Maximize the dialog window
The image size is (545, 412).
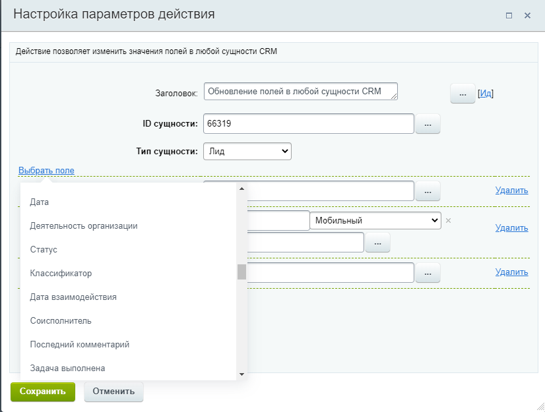[x=509, y=15]
